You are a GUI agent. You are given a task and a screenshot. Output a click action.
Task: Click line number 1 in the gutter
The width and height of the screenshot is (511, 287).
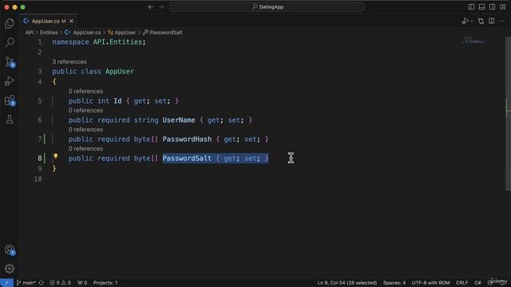coord(40,42)
